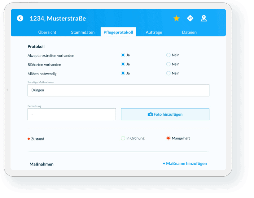Click the camera icon in Foto hinzufügen
The height and width of the screenshot is (198, 254).
click(x=150, y=114)
